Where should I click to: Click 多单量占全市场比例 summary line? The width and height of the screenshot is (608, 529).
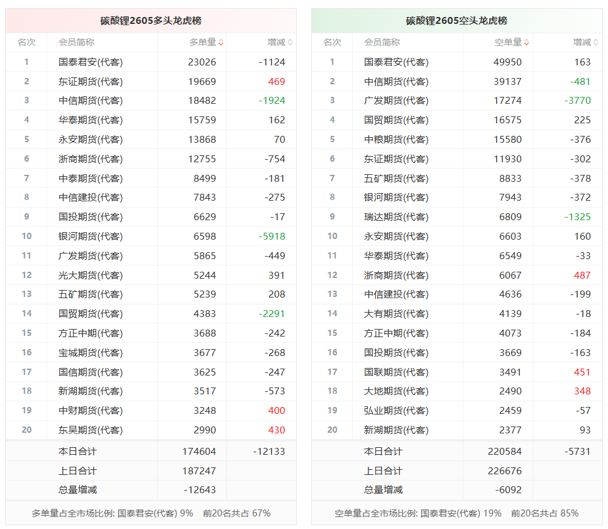click(x=151, y=513)
